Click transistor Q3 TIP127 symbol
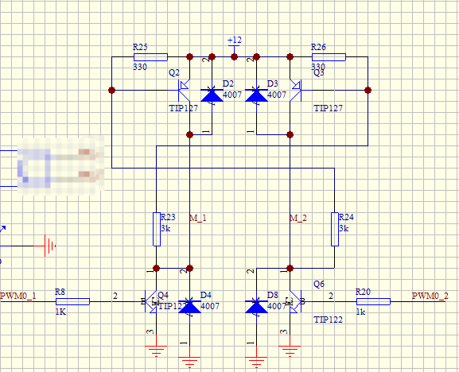Image resolution: width=459 pixels, height=372 pixels. tap(296, 91)
